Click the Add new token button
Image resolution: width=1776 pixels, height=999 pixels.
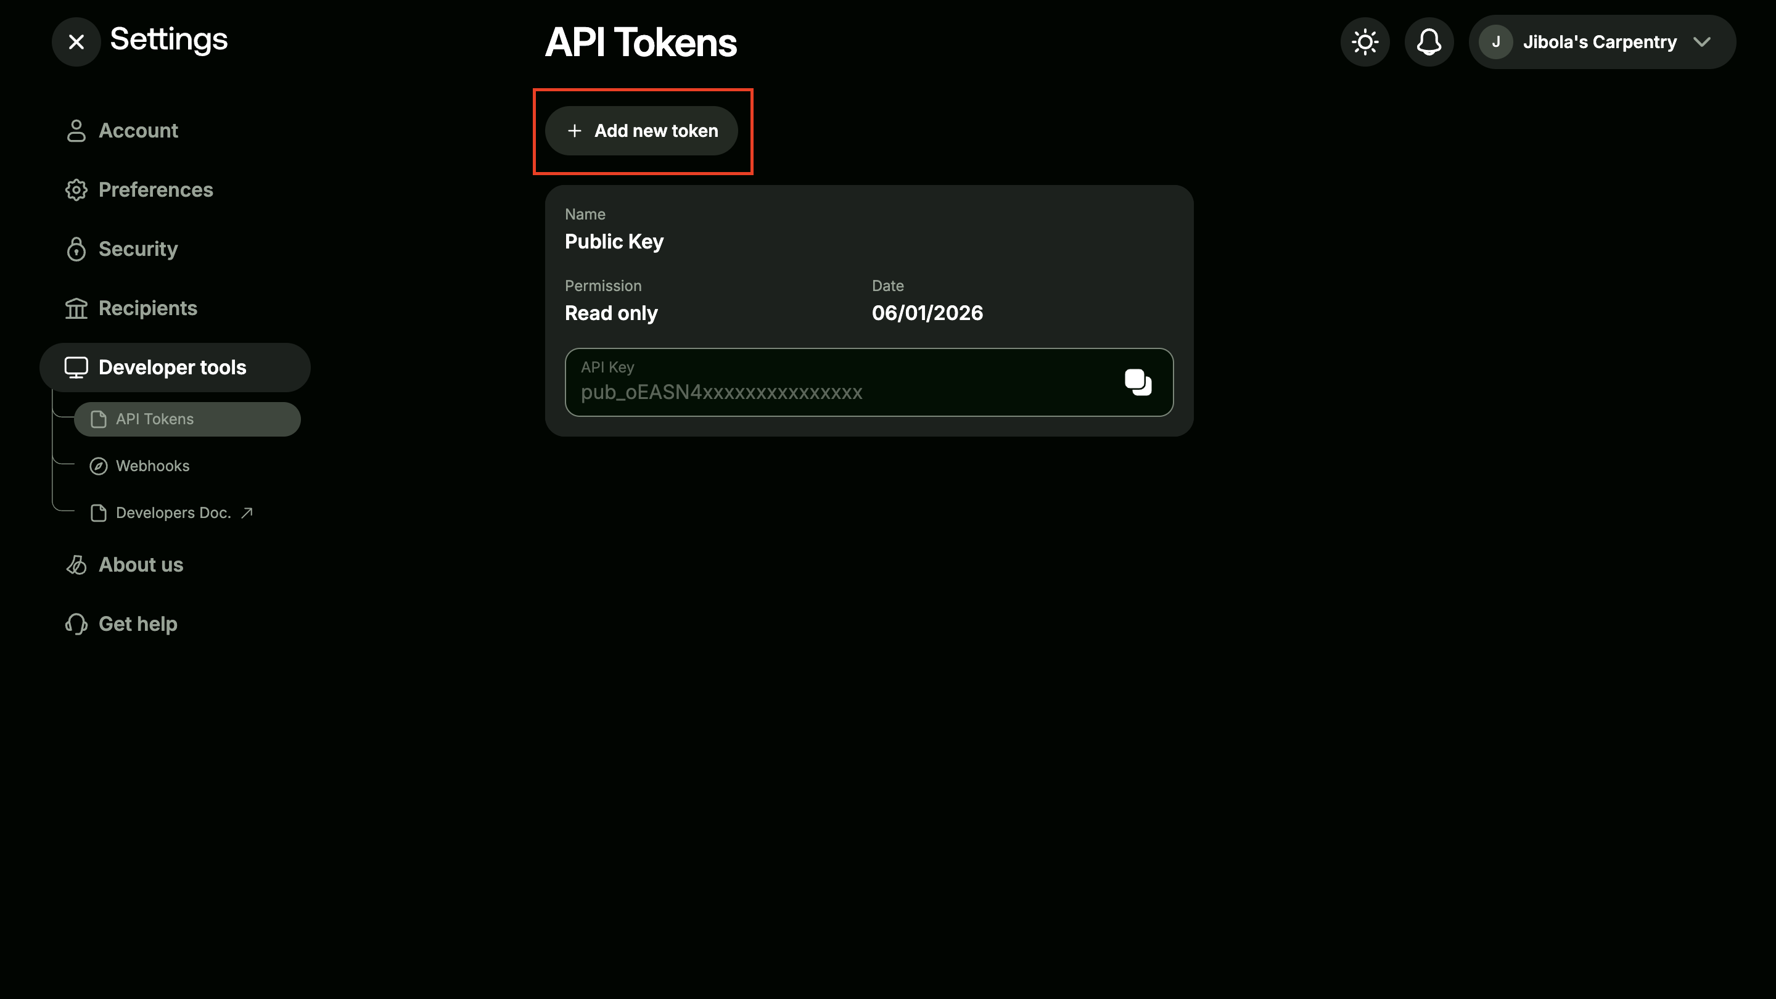click(641, 131)
